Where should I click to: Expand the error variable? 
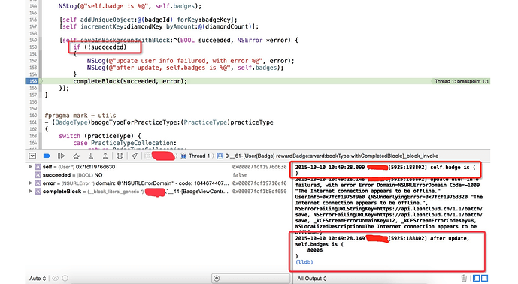click(30, 183)
